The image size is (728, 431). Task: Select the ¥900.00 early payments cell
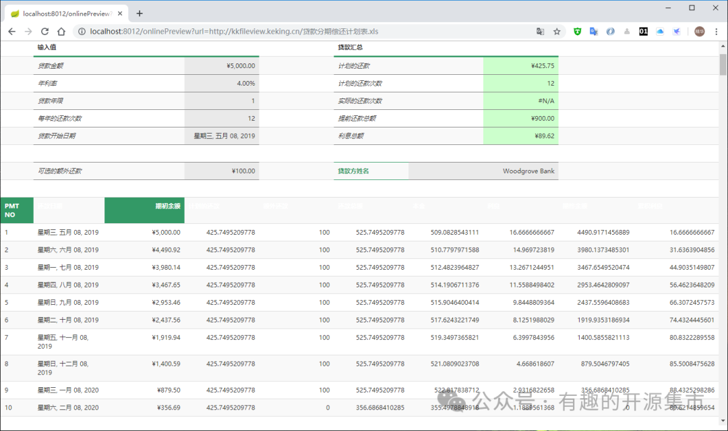tap(520, 119)
